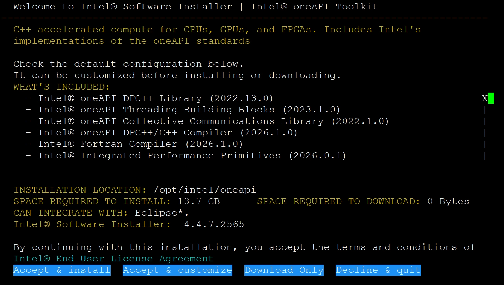Select the Intel Fortran Compiler entry
This screenshot has height=285, width=504.
coord(141,144)
